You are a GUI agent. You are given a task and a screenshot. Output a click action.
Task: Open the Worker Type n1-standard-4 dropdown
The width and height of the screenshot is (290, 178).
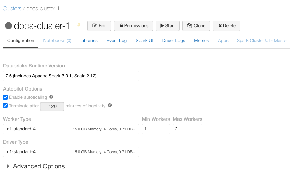coord(71,129)
